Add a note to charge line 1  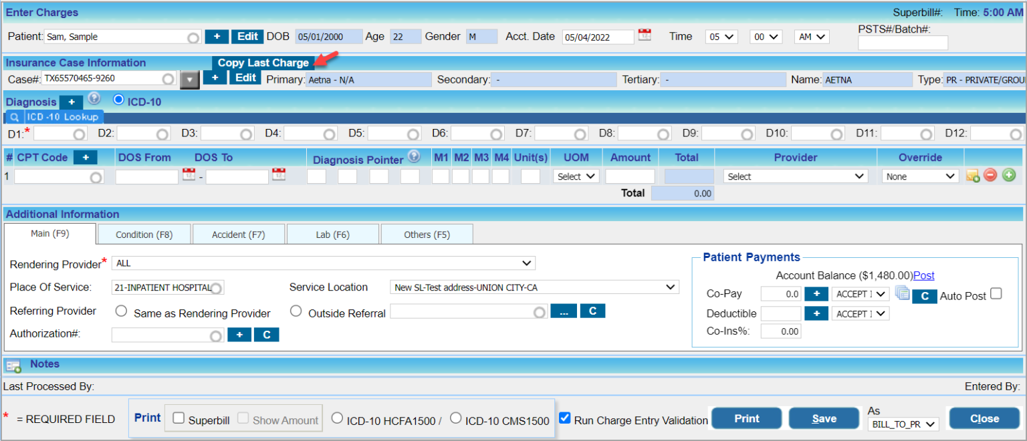pyautogui.click(x=973, y=176)
